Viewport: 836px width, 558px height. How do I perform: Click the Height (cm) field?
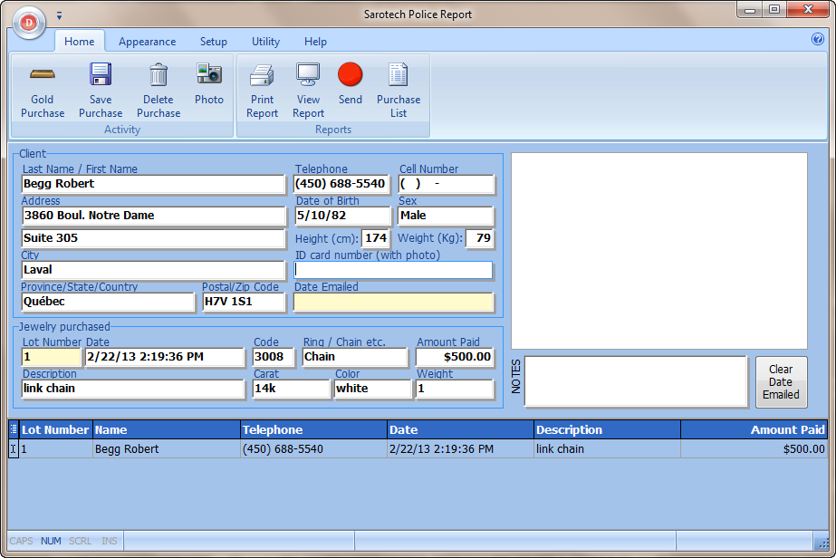click(375, 238)
